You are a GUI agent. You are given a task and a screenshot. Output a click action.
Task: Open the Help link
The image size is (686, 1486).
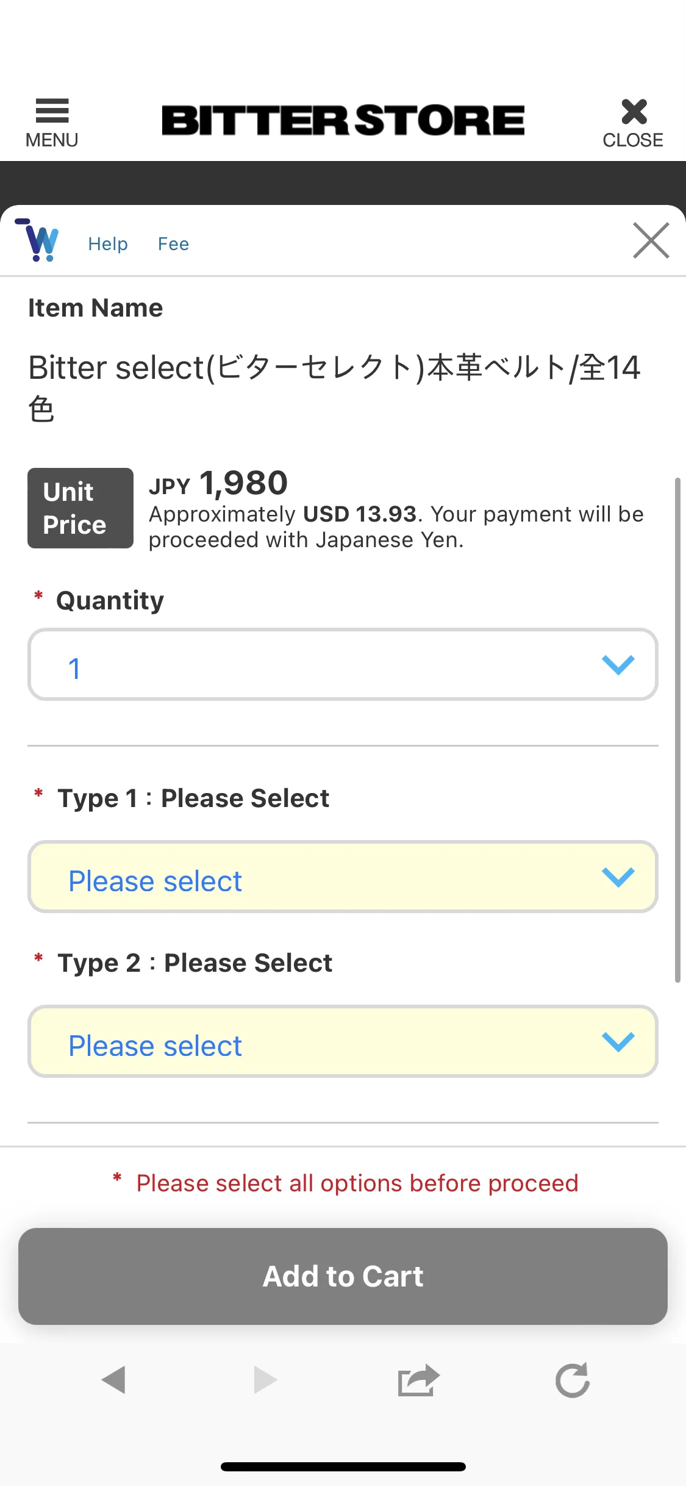point(108,244)
